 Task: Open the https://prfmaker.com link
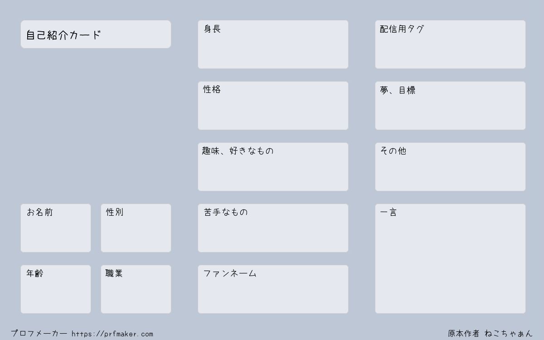tap(112, 334)
